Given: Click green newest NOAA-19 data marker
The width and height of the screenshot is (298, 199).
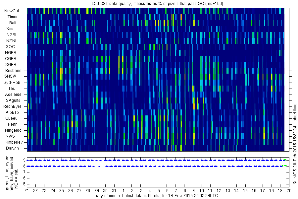Looking at the screenshot, I should pyautogui.click(x=285, y=160).
